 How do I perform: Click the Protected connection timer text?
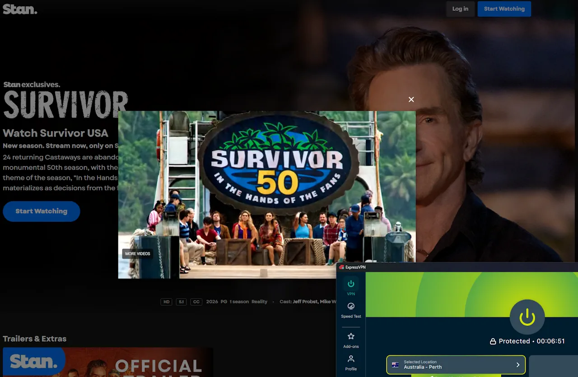click(x=531, y=341)
